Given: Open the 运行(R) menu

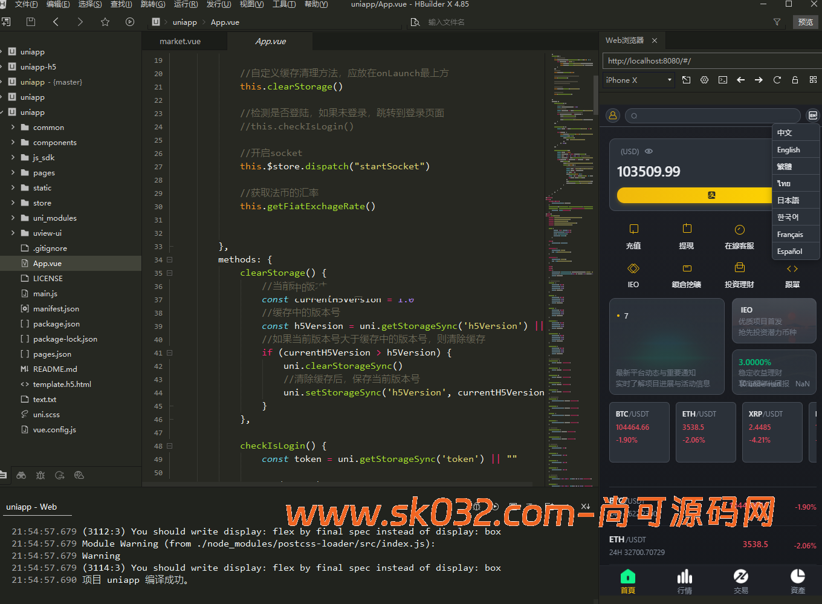Looking at the screenshot, I should click(x=186, y=4).
